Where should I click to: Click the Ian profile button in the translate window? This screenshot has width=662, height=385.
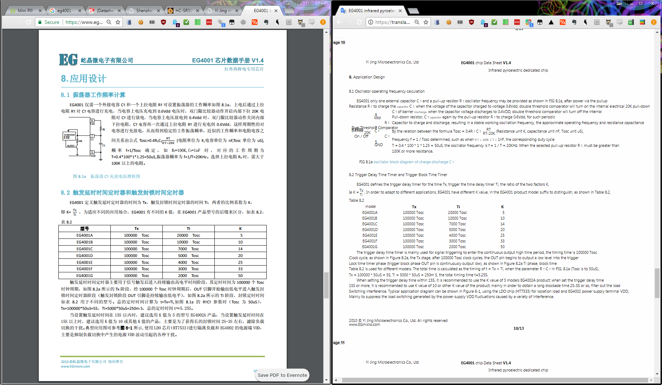pos(619,3)
